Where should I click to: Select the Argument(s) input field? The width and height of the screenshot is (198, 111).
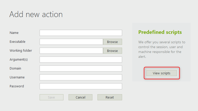tap(81, 60)
